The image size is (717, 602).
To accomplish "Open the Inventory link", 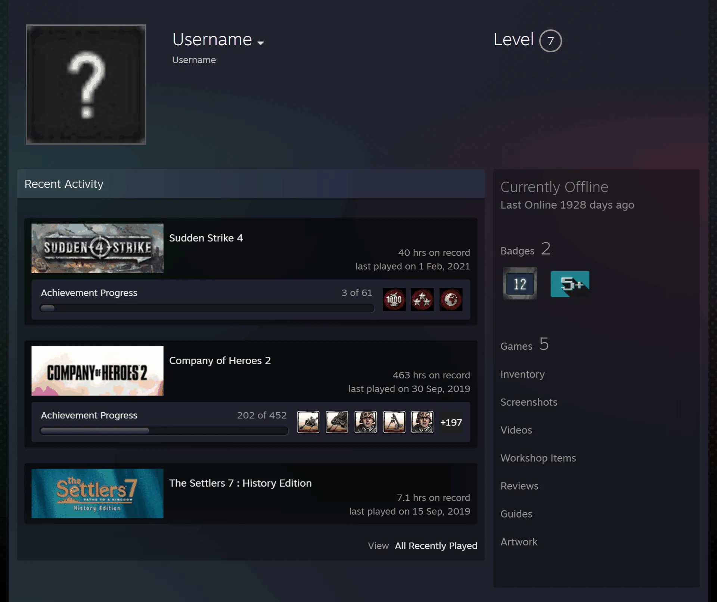I will tap(522, 374).
